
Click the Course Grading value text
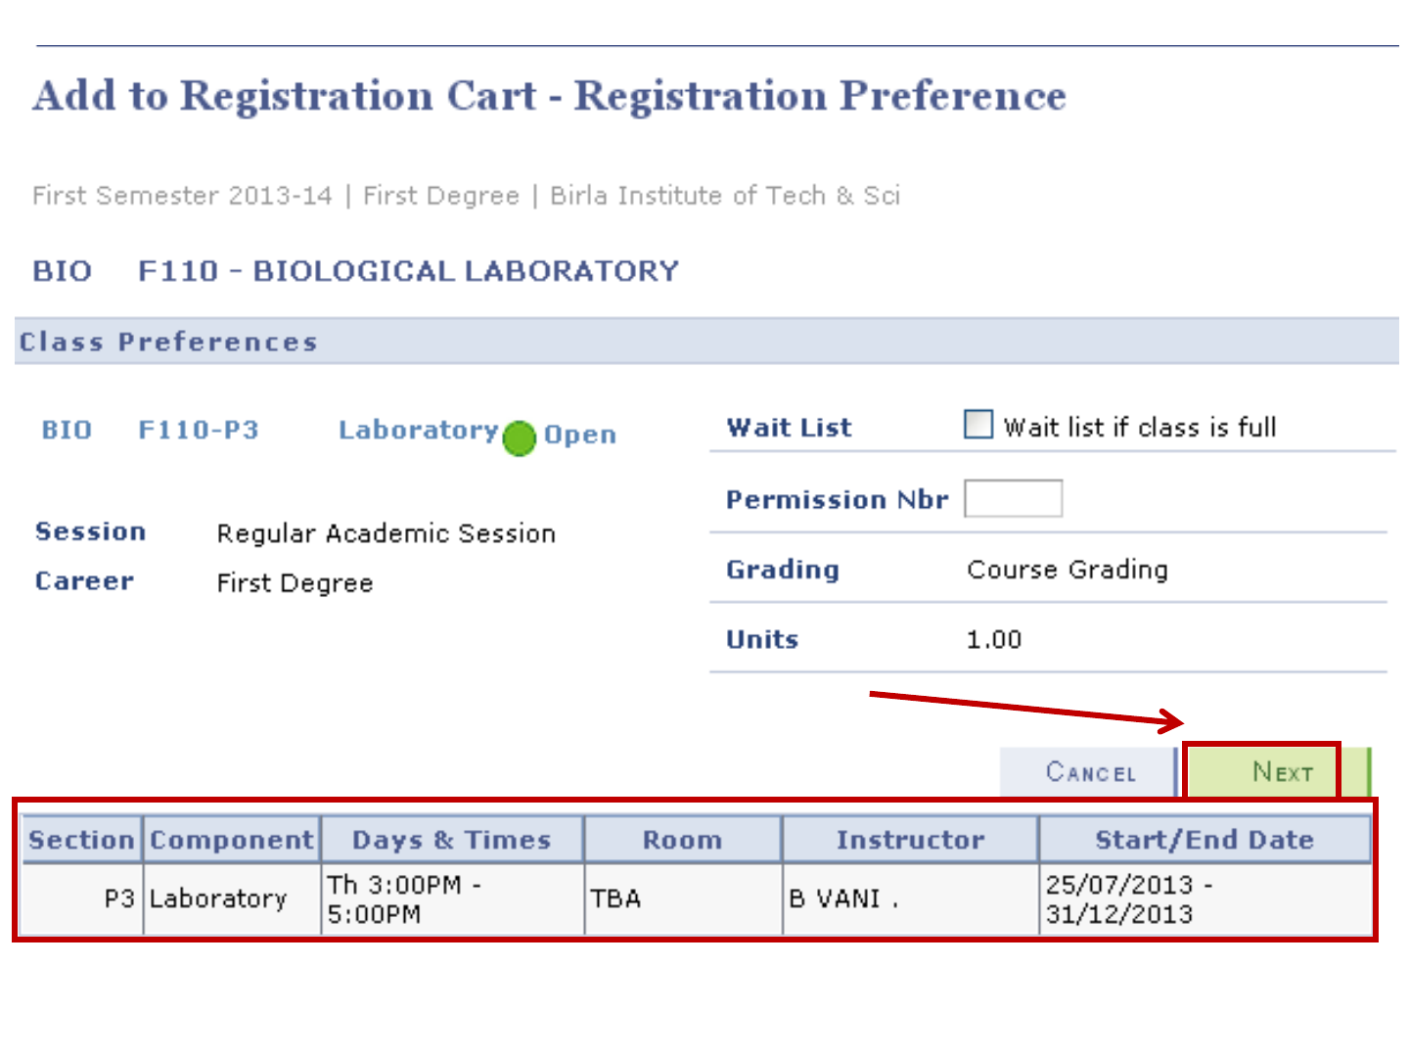coord(1067,570)
